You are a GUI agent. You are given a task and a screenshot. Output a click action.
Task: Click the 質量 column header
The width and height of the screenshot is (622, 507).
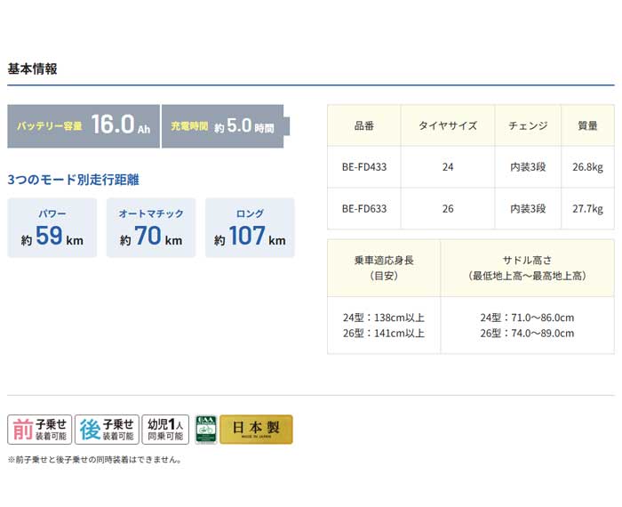587,126
